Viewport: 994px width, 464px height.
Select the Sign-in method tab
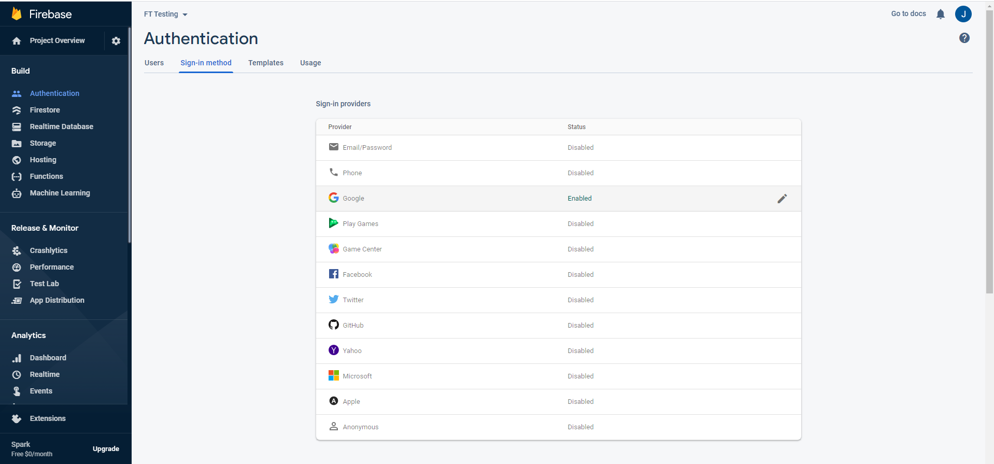[206, 63]
